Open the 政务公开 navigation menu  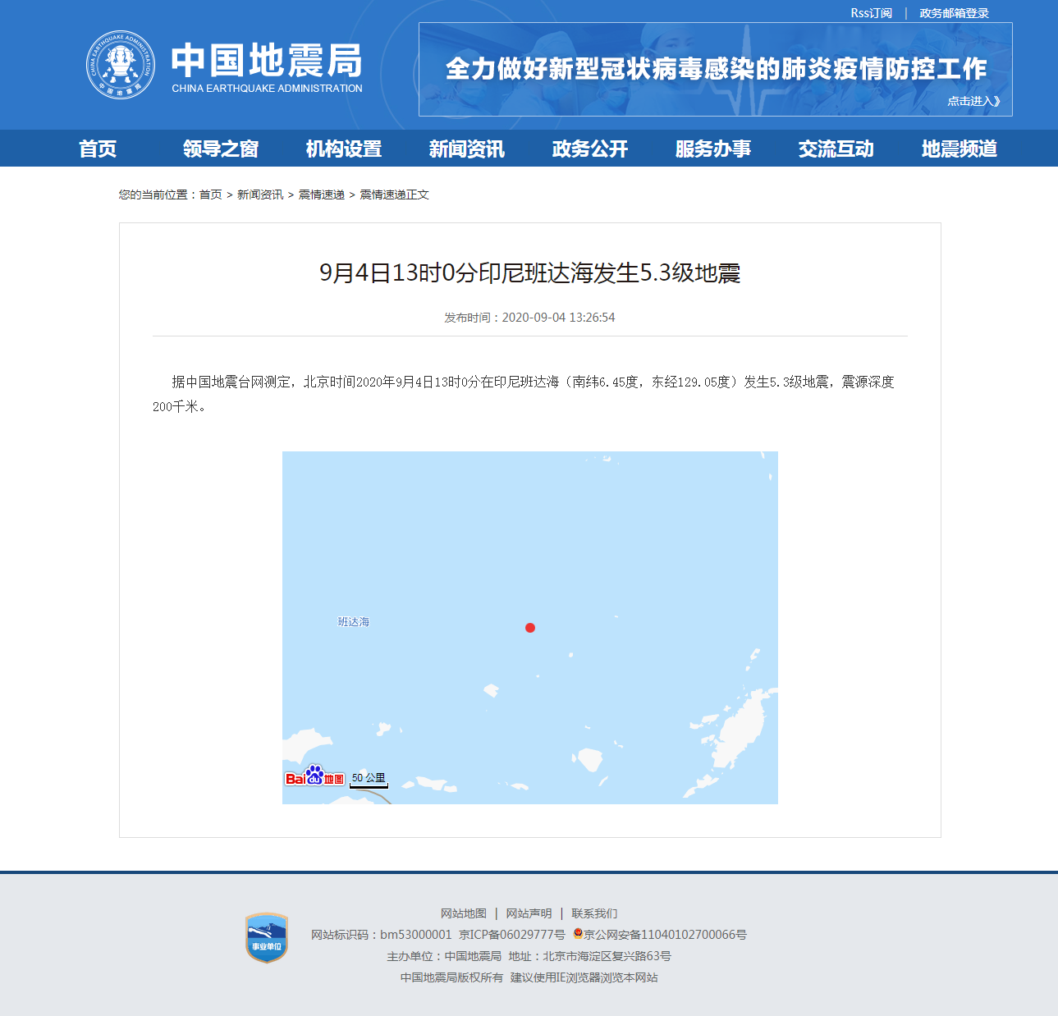pyautogui.click(x=589, y=149)
